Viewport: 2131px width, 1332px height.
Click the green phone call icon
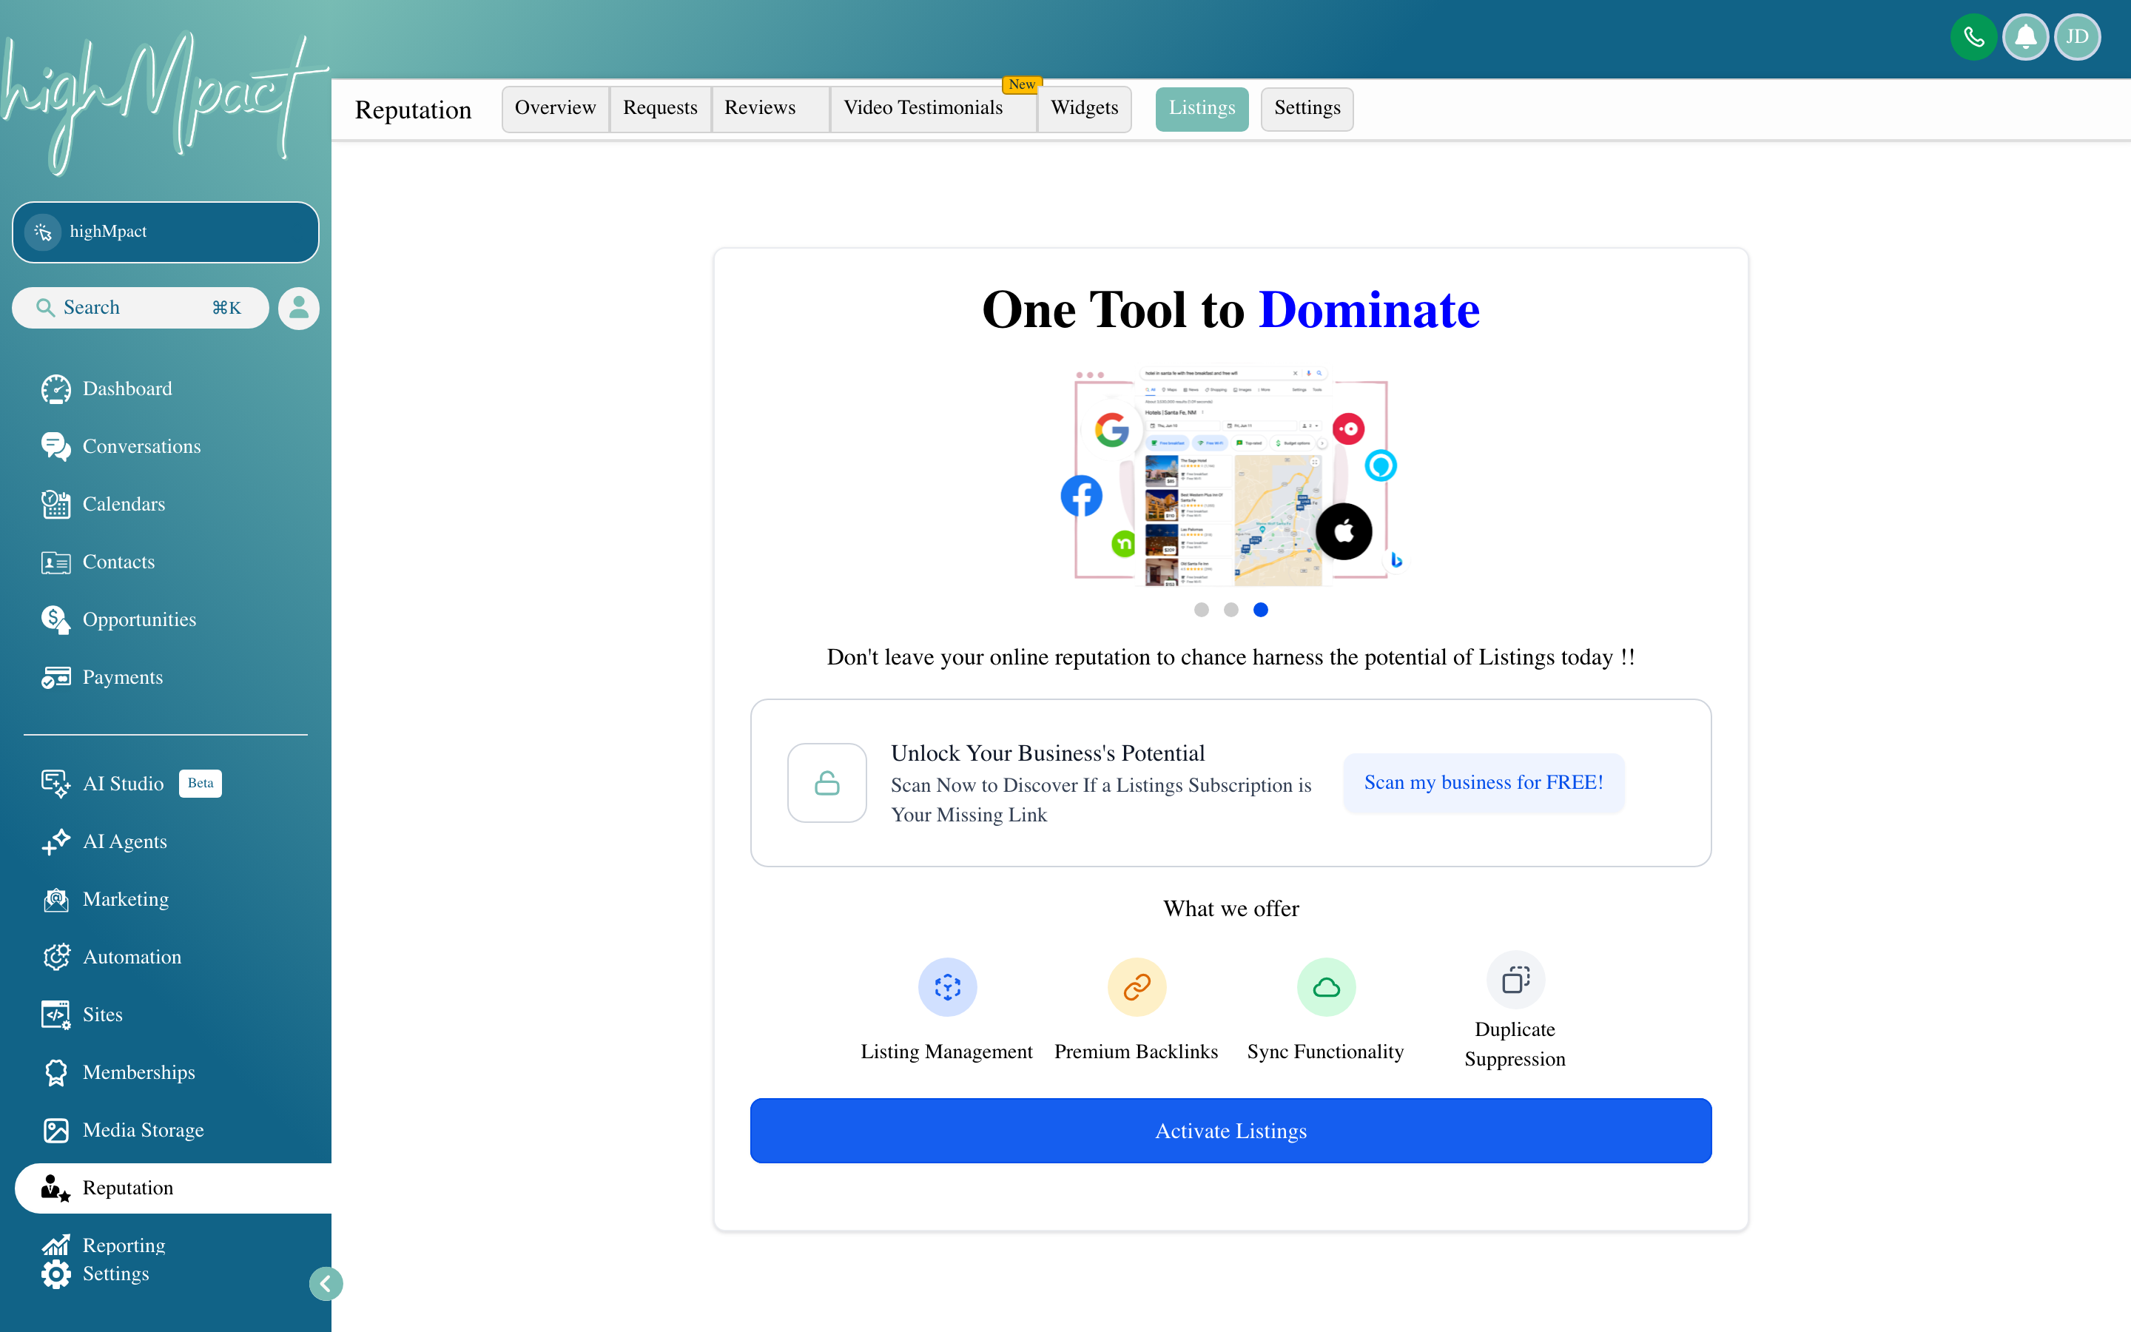click(x=1973, y=37)
